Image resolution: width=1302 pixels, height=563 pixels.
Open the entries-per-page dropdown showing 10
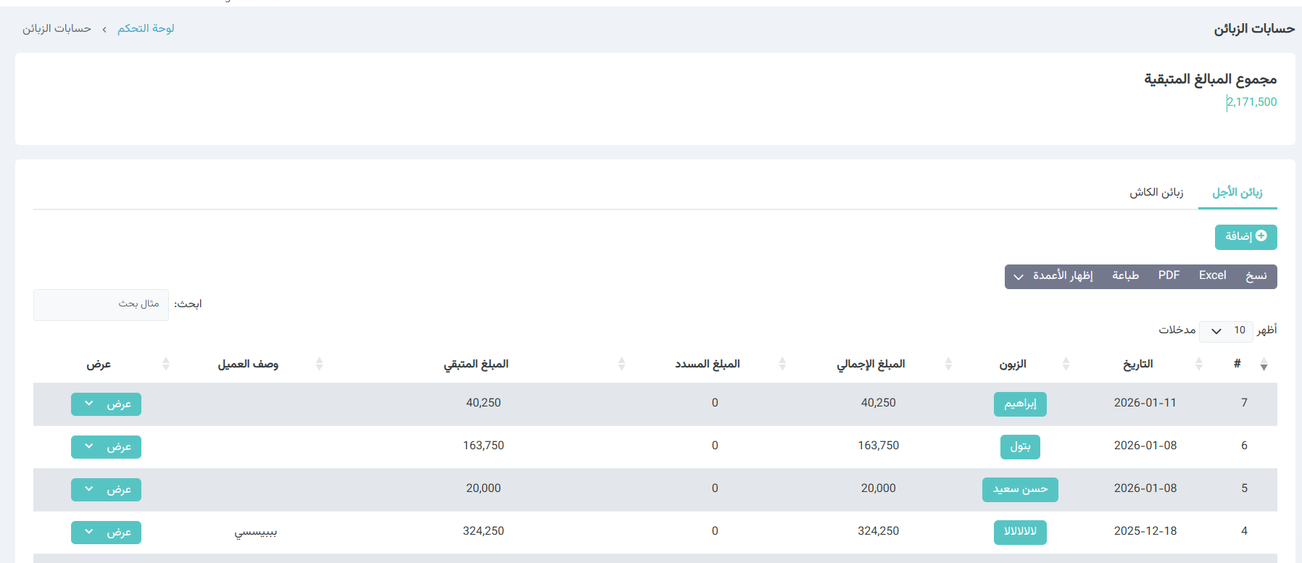click(x=1226, y=330)
